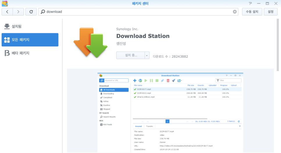
Task: Click the red trash delete icon in preview
Action: pos(168,81)
